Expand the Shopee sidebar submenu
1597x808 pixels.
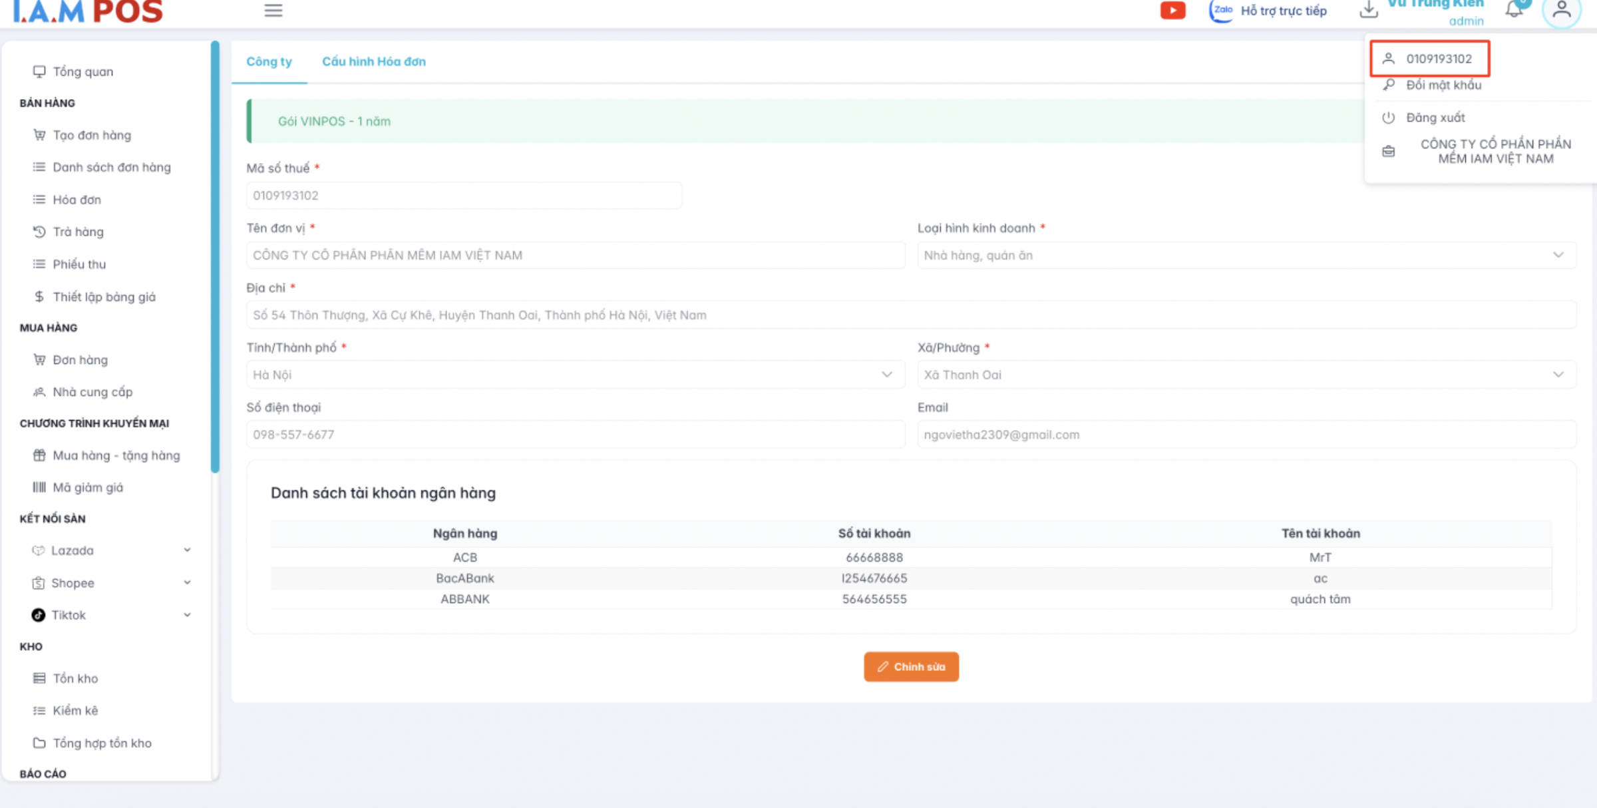pos(187,583)
